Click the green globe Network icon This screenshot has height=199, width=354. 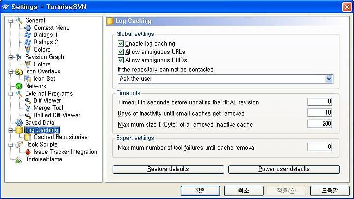(19, 86)
